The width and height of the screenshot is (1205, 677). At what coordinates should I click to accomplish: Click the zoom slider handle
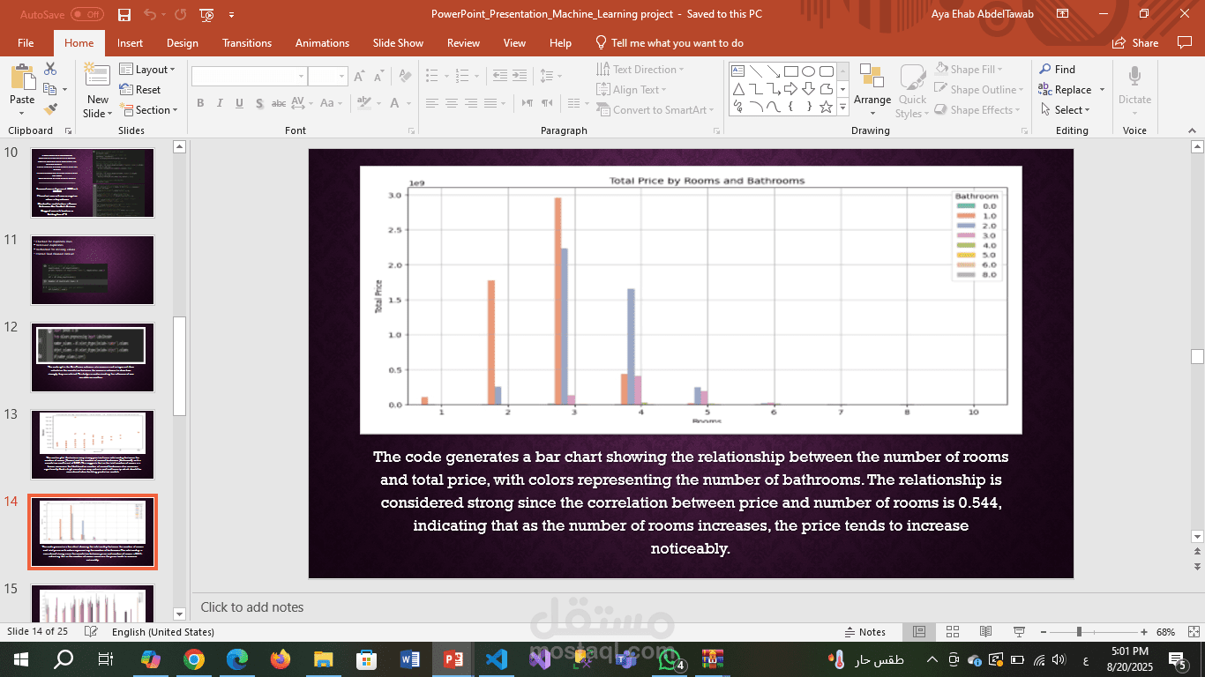pos(1078,632)
